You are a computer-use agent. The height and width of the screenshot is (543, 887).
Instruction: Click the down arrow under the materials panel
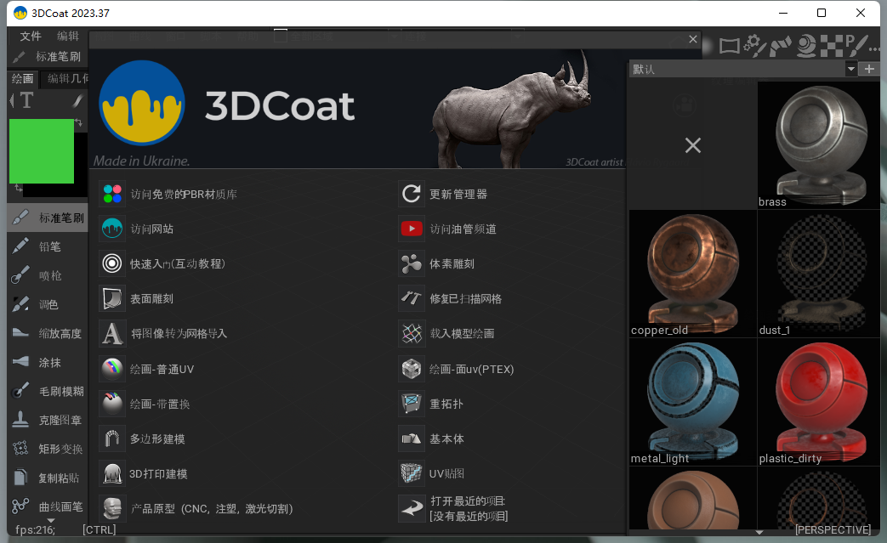pos(759,532)
